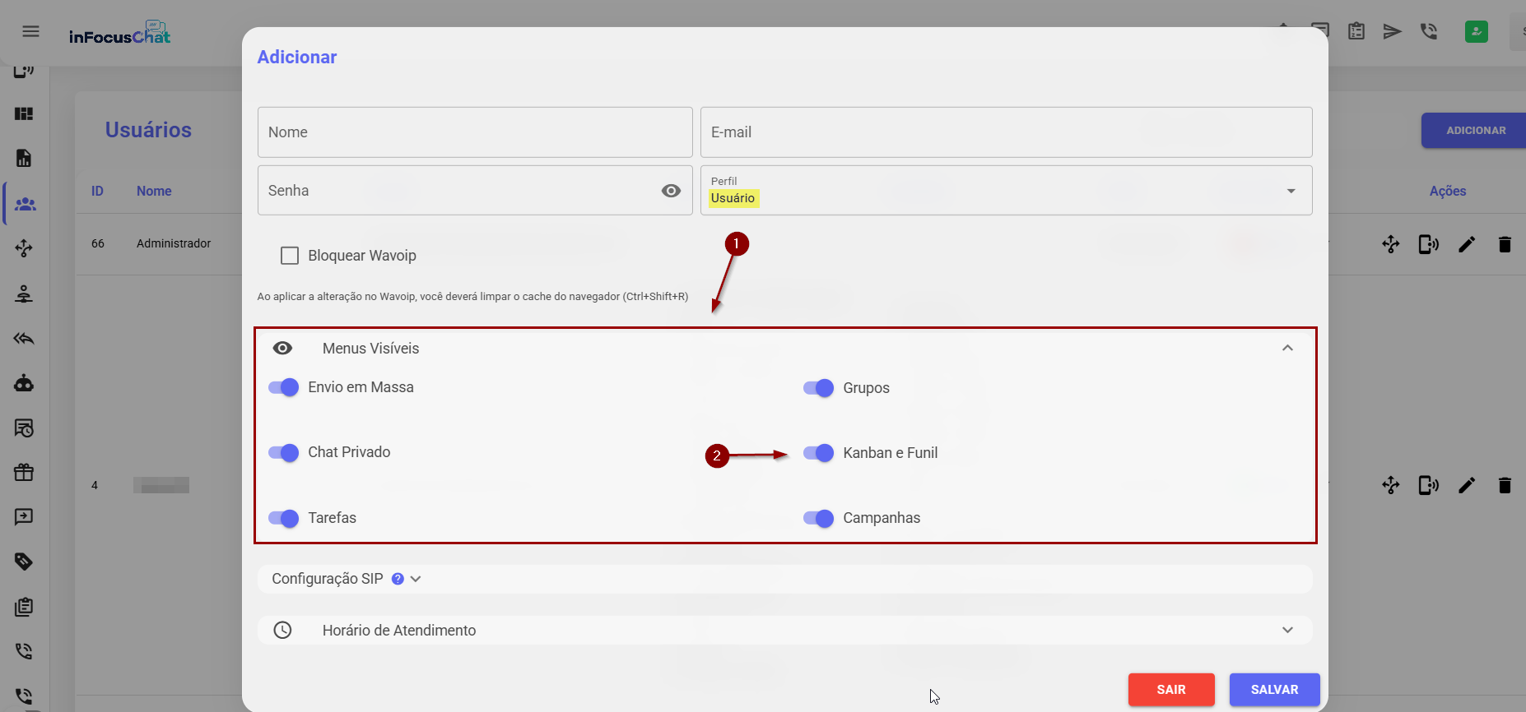Delete Administrador user with trash icon
This screenshot has height=712, width=1526.
coord(1504,244)
